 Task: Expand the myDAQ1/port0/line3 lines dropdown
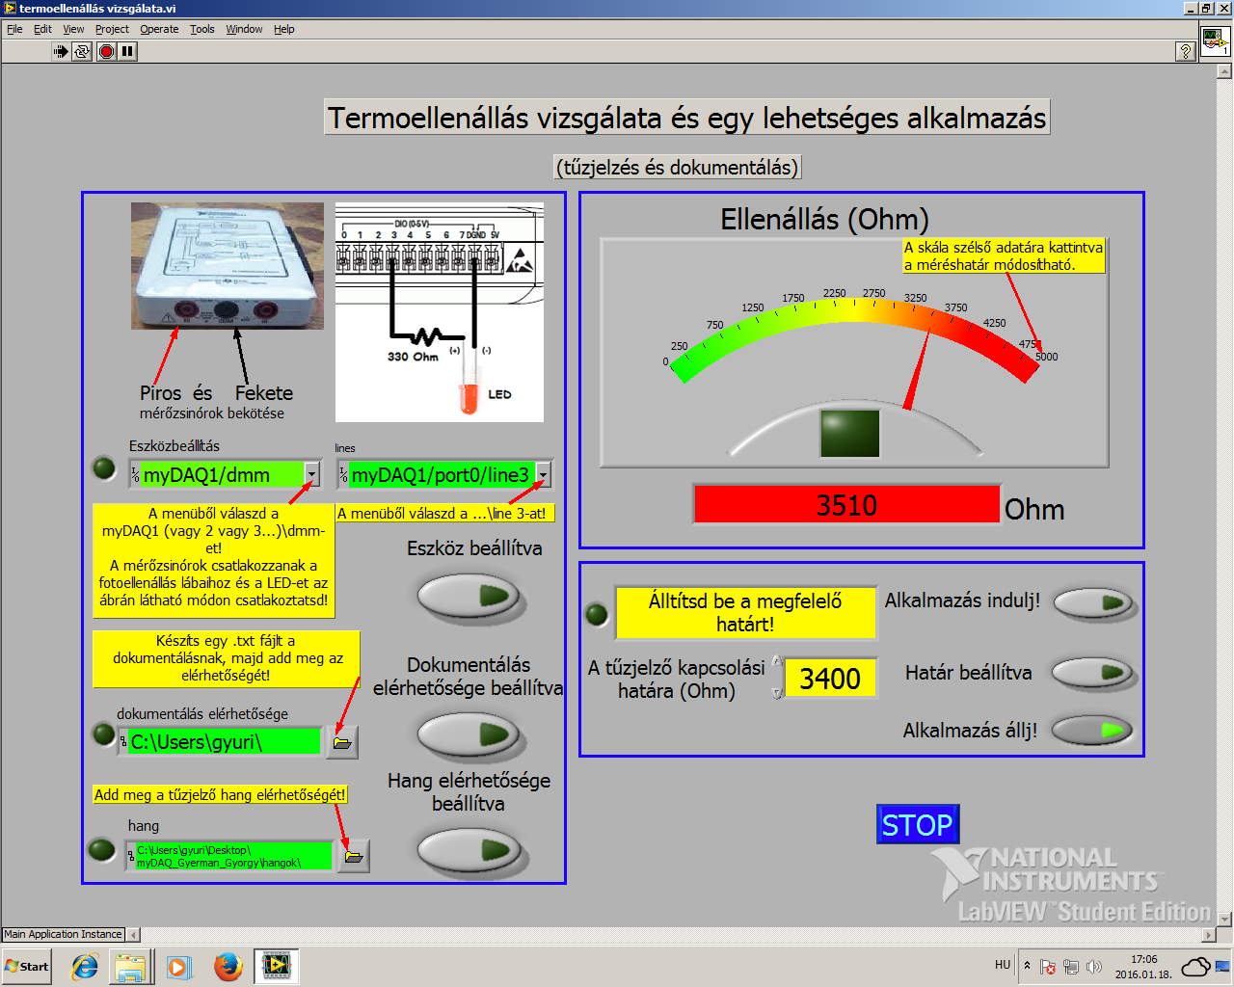[x=544, y=474]
